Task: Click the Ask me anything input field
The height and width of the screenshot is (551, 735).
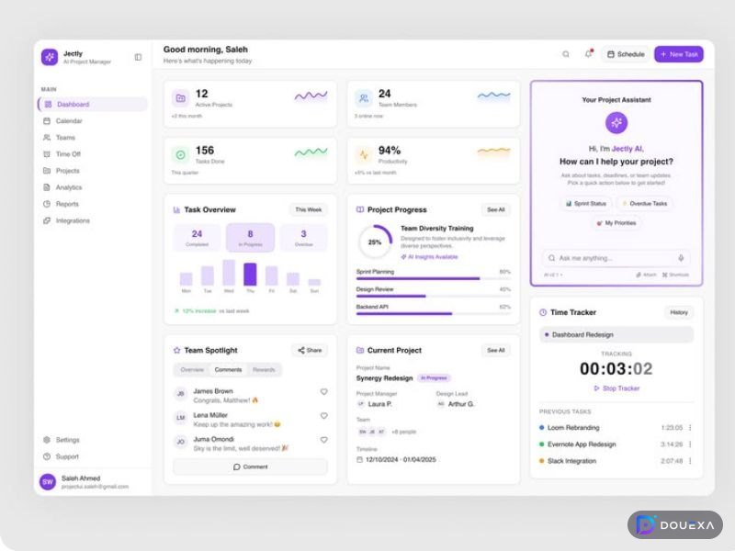Action: point(616,258)
